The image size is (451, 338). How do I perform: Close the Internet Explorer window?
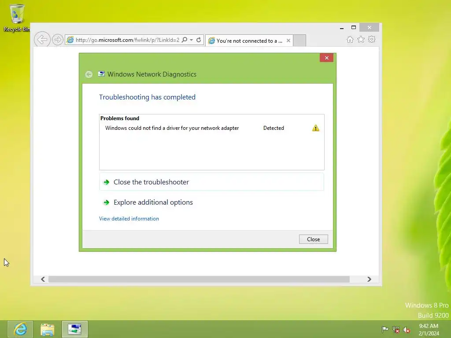coord(370,28)
